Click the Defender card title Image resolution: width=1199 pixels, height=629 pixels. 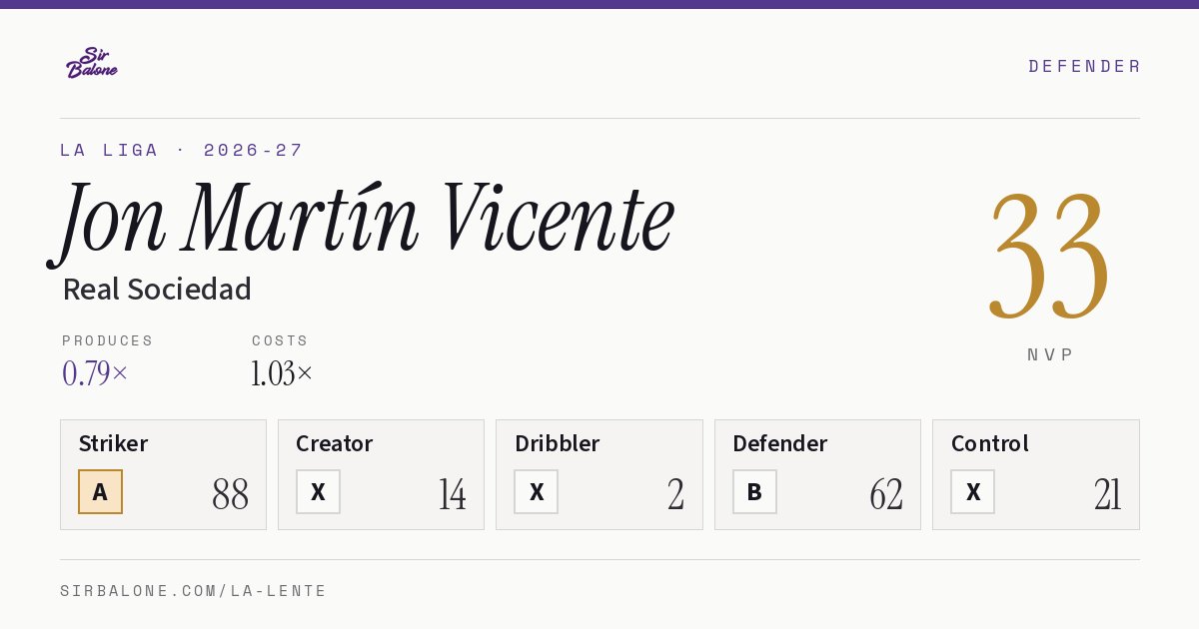(x=780, y=443)
